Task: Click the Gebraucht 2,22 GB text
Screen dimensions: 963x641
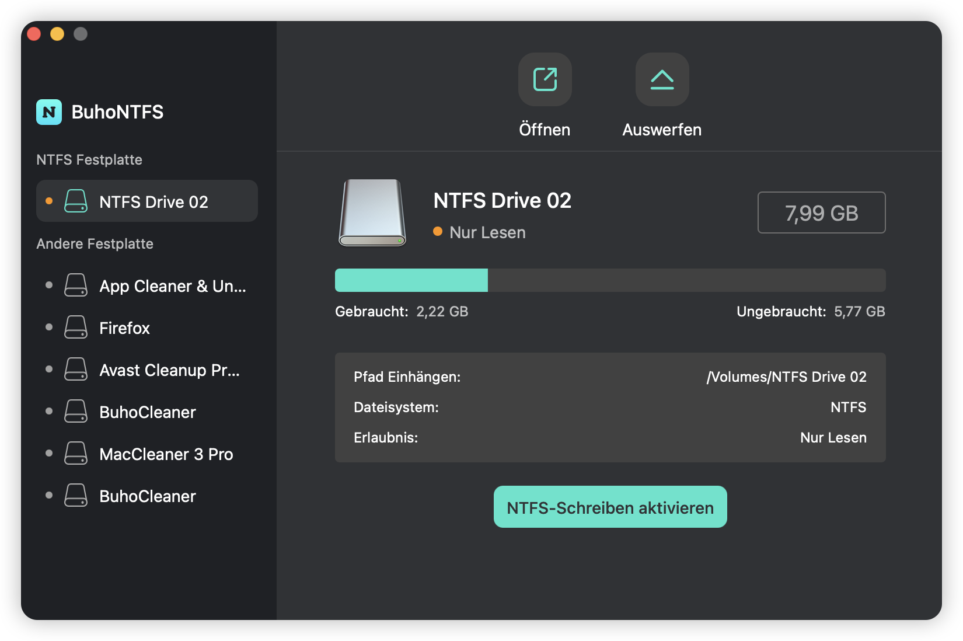Action: click(402, 311)
